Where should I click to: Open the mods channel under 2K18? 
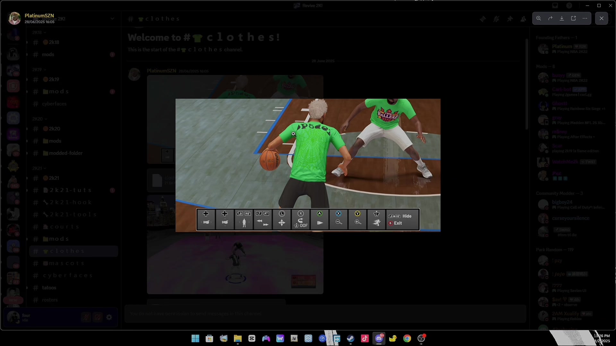click(74, 54)
